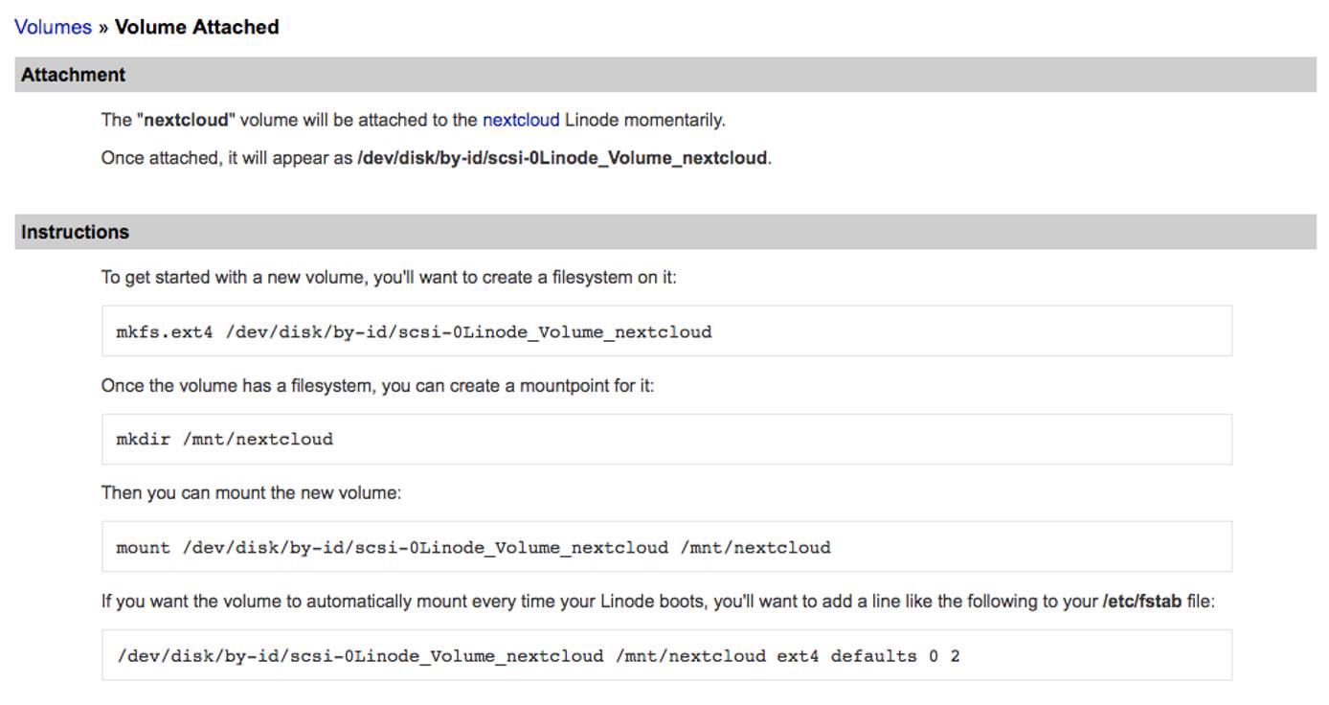
Task: Click the bold "nextcloud" volume name
Action: [x=188, y=121]
